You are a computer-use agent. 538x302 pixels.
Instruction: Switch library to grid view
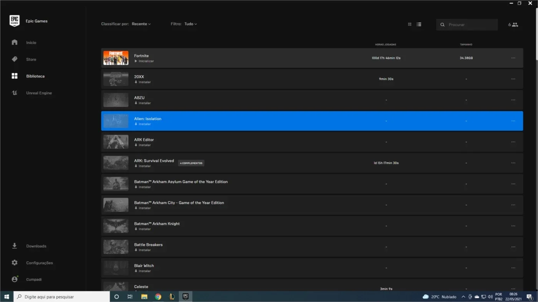pos(410,24)
